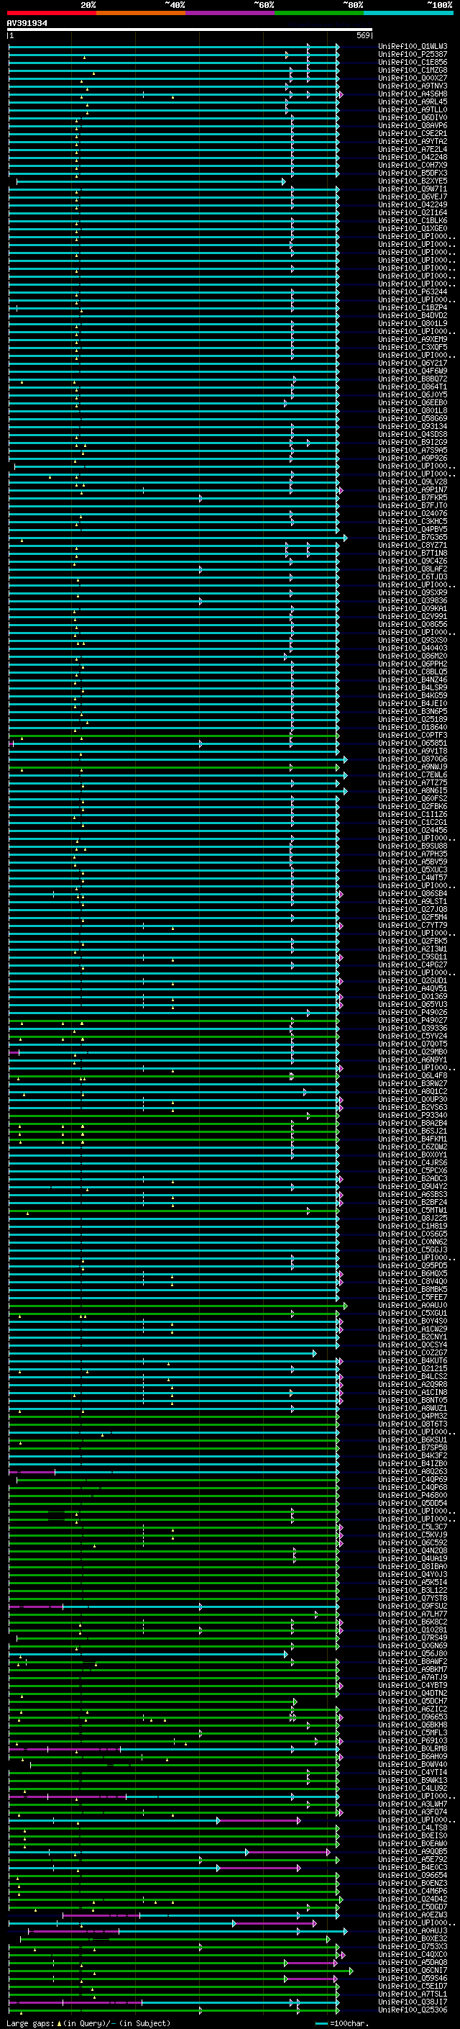The height and width of the screenshot is (2029, 460).
Task: Open hit UniRef100_B9SU88
Action: pos(413,846)
